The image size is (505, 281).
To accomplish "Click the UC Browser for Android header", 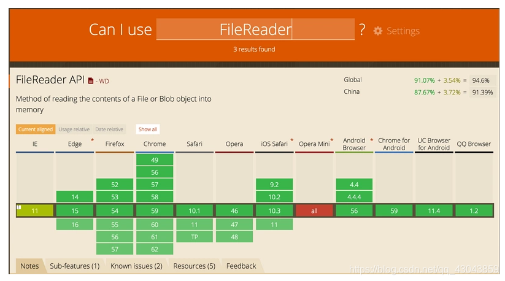I will click(434, 144).
